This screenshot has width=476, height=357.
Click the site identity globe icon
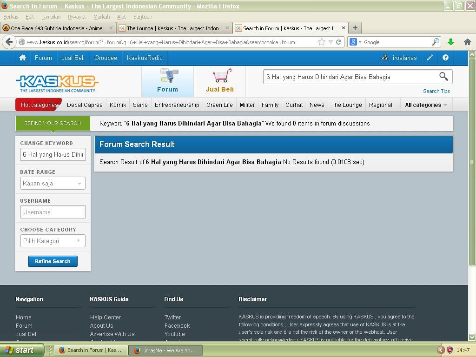(22, 42)
